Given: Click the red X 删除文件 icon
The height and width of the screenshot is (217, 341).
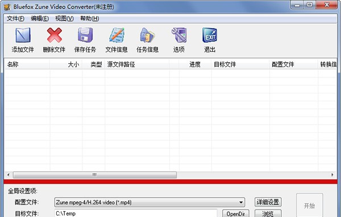Looking at the screenshot, I should [x=54, y=35].
